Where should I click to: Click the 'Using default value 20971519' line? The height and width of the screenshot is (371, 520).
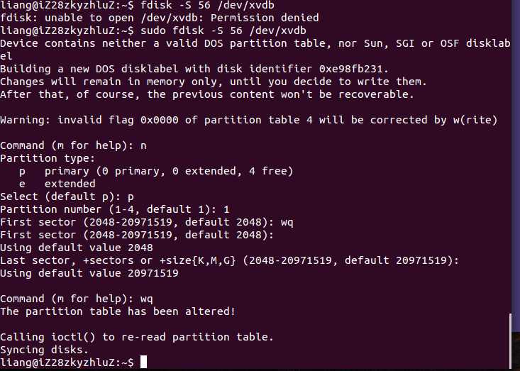point(89,273)
